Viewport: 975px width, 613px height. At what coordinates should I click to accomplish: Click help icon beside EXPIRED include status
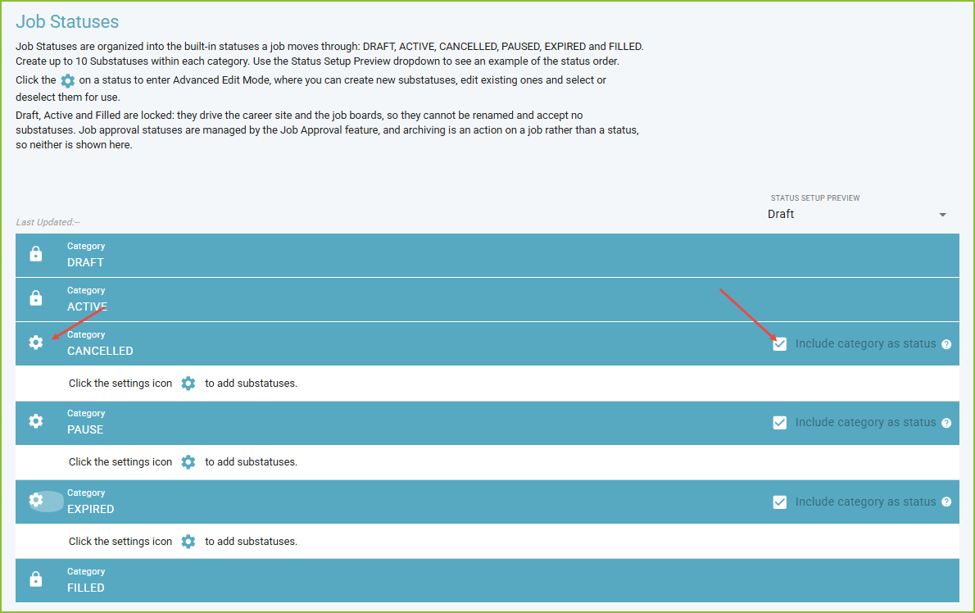point(946,502)
